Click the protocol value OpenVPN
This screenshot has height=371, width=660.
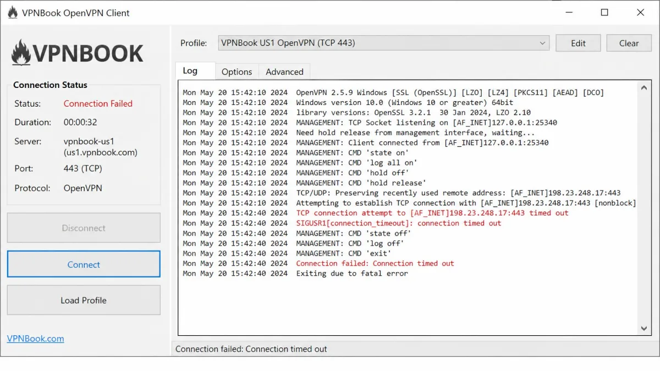pyautogui.click(x=82, y=188)
